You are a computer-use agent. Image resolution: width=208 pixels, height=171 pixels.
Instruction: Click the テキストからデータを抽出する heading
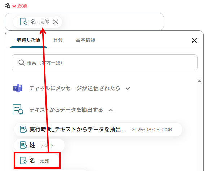click(66, 110)
